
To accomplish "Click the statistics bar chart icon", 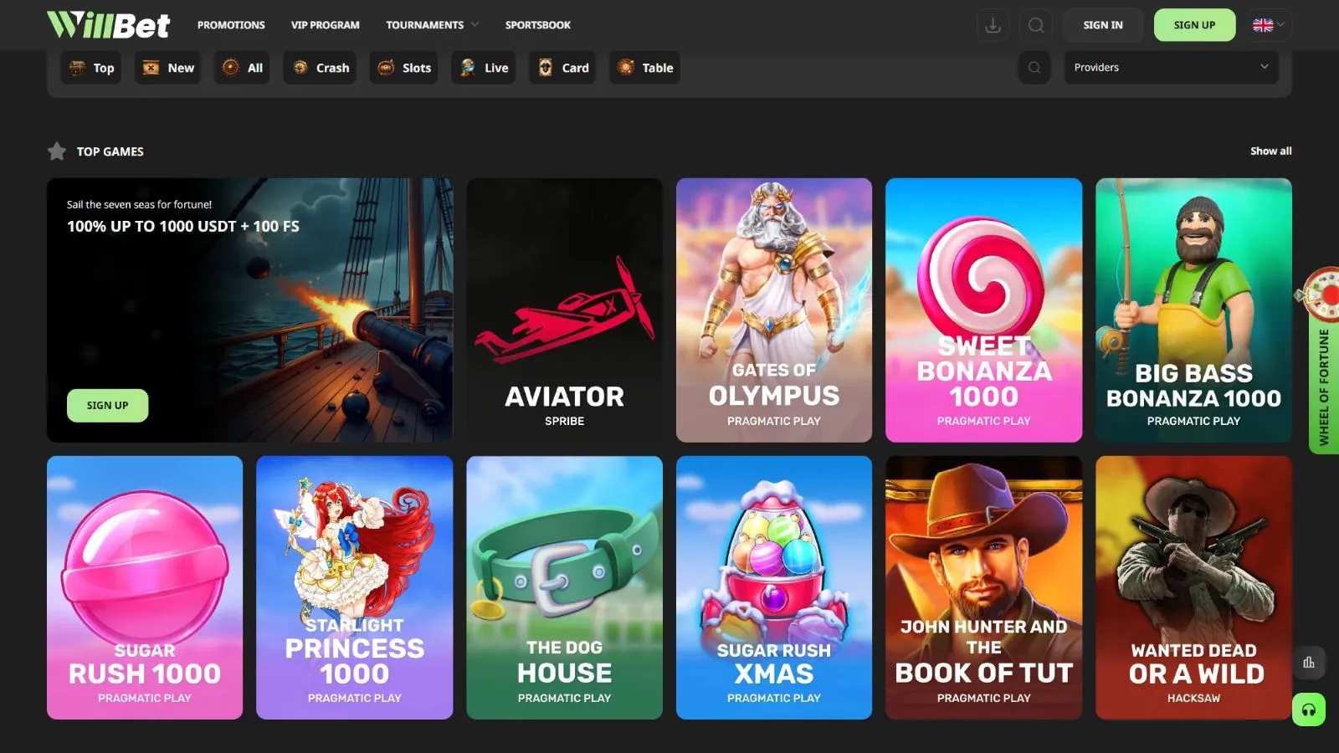I will click(x=1309, y=663).
